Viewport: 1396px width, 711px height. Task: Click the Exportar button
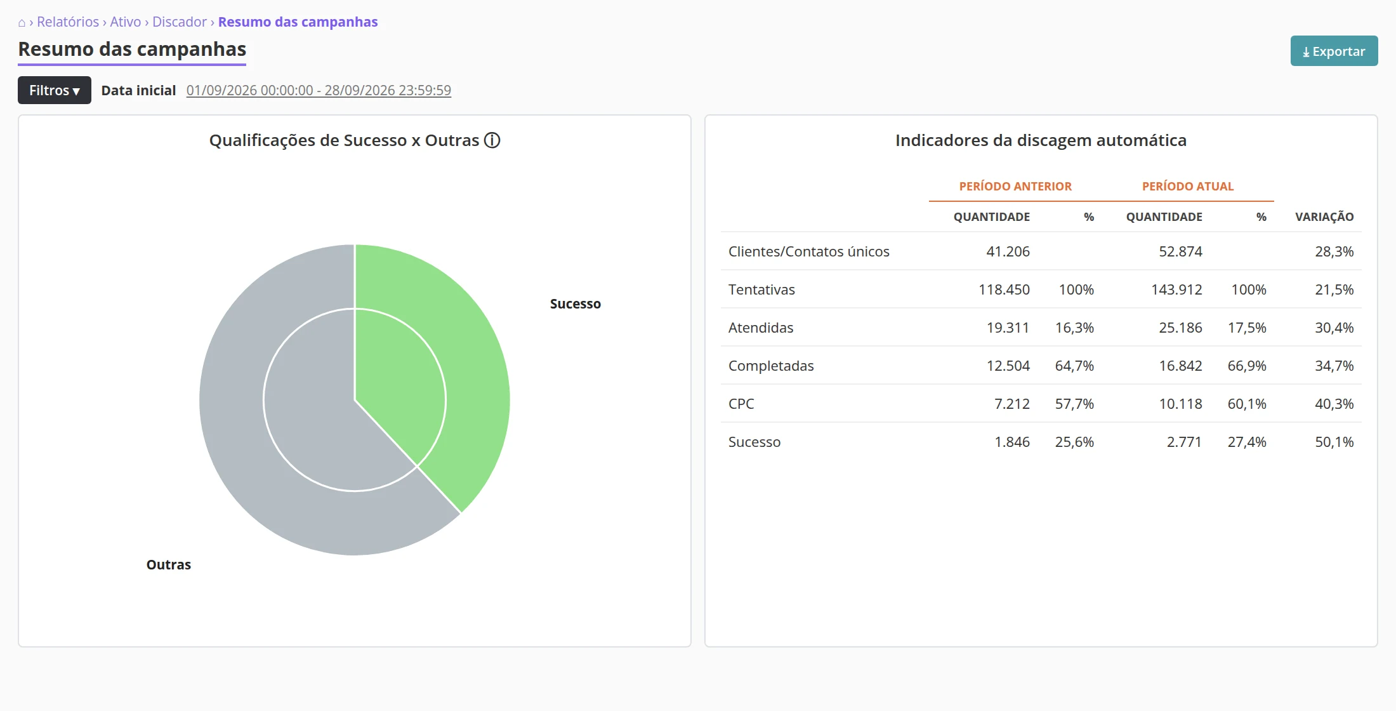click(x=1334, y=51)
